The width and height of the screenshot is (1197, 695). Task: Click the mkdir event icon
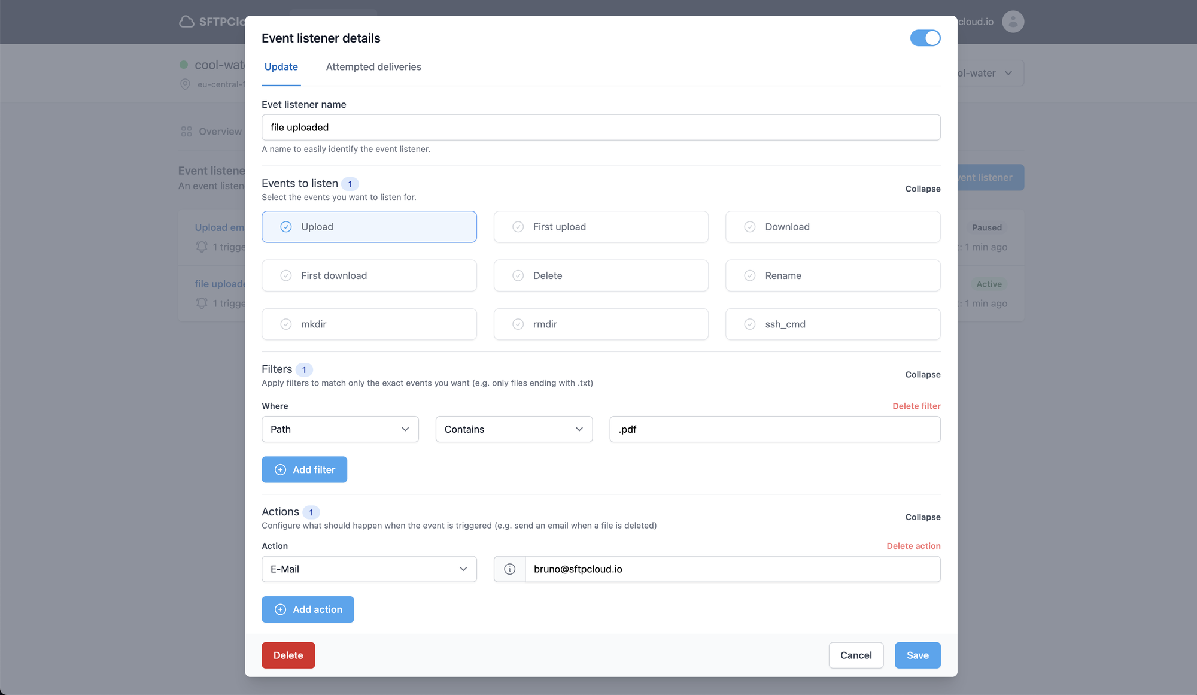click(x=285, y=323)
